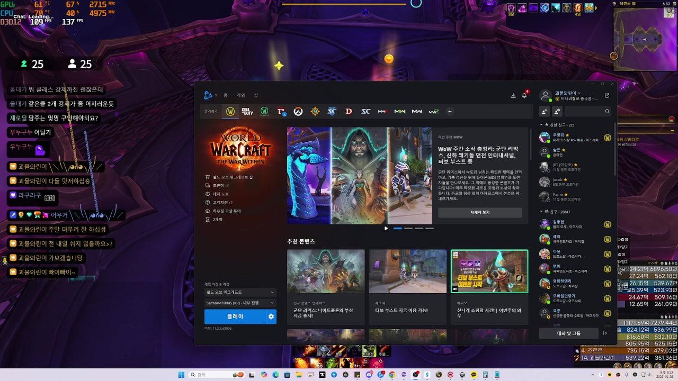This screenshot has width=678, height=381.
Task: Select friend 김동현 in friends list
Action: (x=576, y=224)
